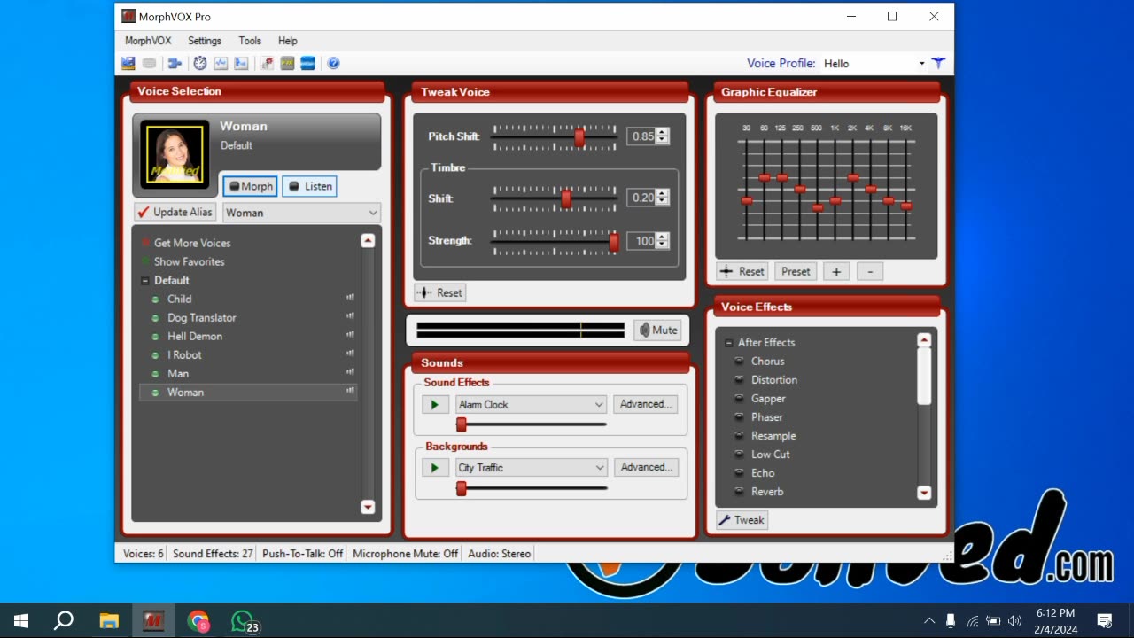1134x638 pixels.
Task: Open the equalizer Preset button
Action: point(796,272)
